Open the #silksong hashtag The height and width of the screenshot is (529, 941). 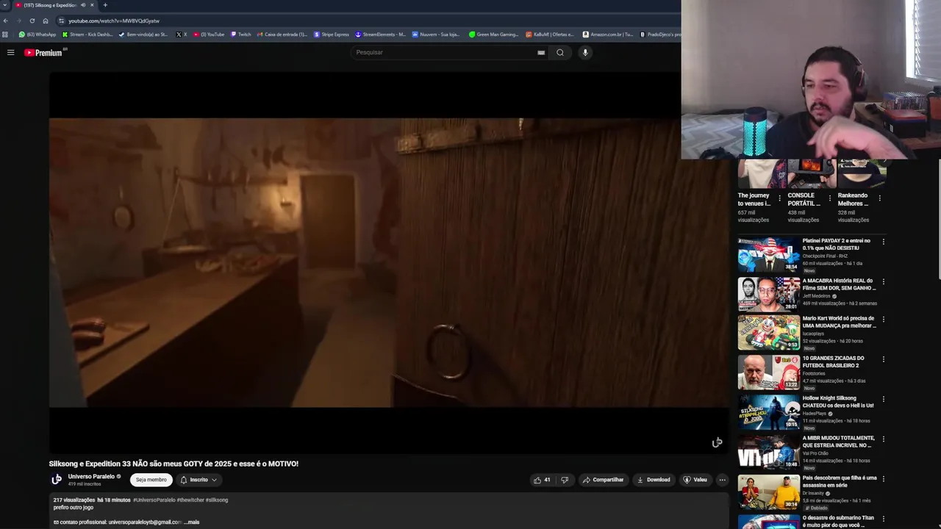217,500
